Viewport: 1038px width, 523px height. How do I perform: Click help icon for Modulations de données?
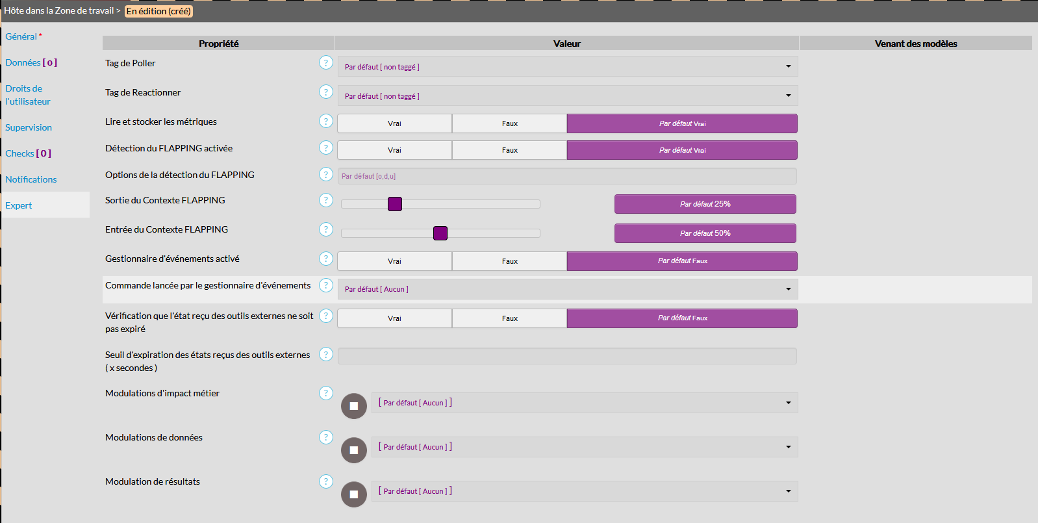[326, 437]
